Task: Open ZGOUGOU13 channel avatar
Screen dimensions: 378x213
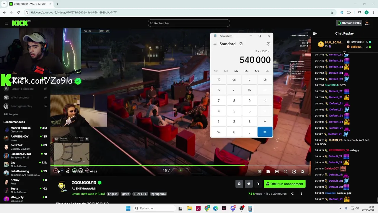Action: coord(62,187)
